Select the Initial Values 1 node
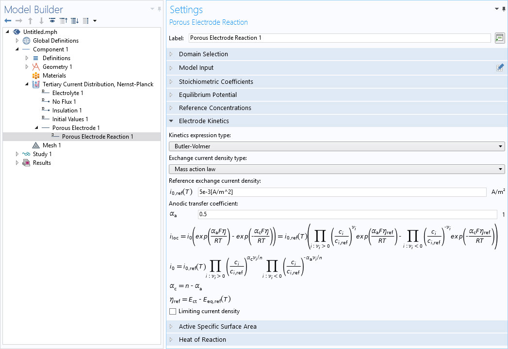The height and width of the screenshot is (349, 508). [x=70, y=119]
